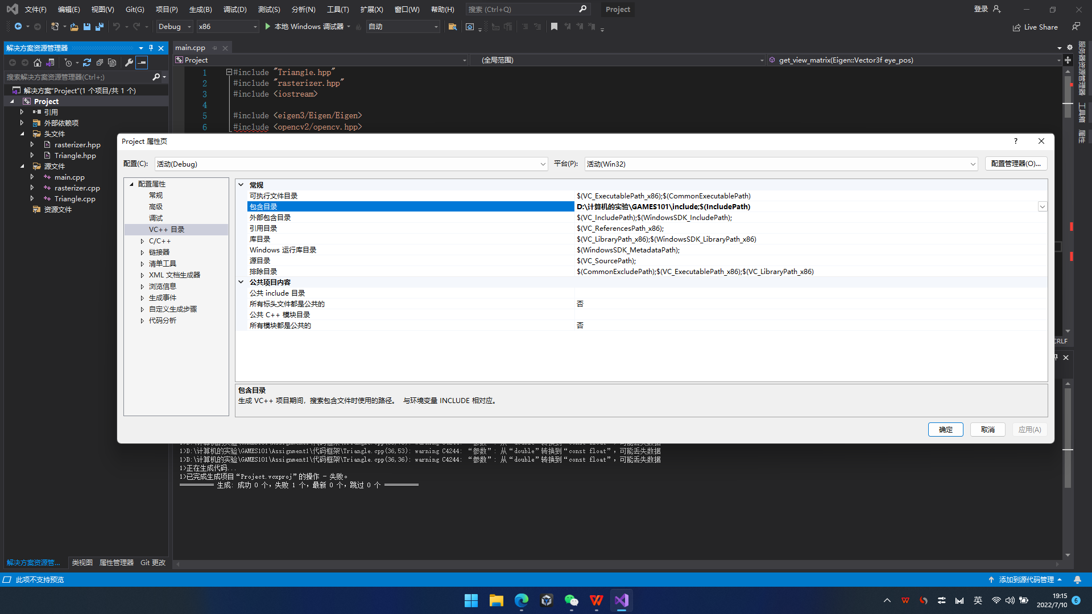Toggle auto-hide pin on Solution Explorer
The width and height of the screenshot is (1092, 614).
click(x=151, y=48)
